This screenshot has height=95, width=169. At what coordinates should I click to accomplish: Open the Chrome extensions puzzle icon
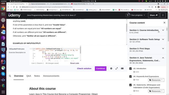(156, 7)
